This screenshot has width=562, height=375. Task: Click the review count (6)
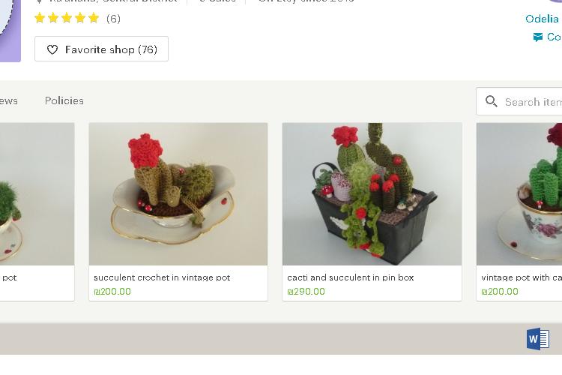coord(113,19)
